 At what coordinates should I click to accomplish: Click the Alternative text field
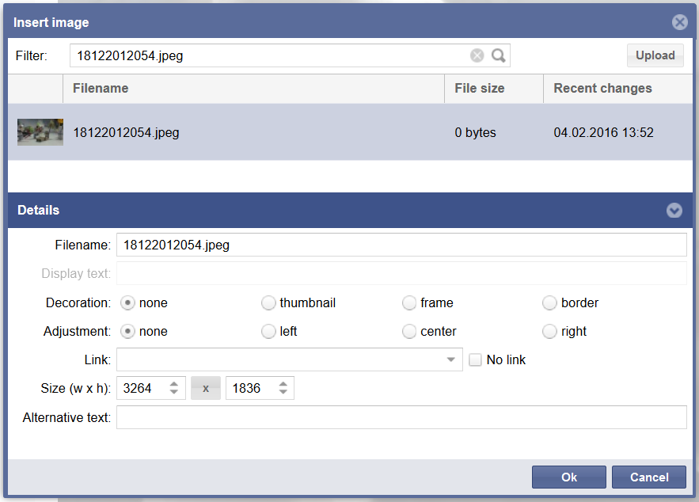(x=401, y=417)
